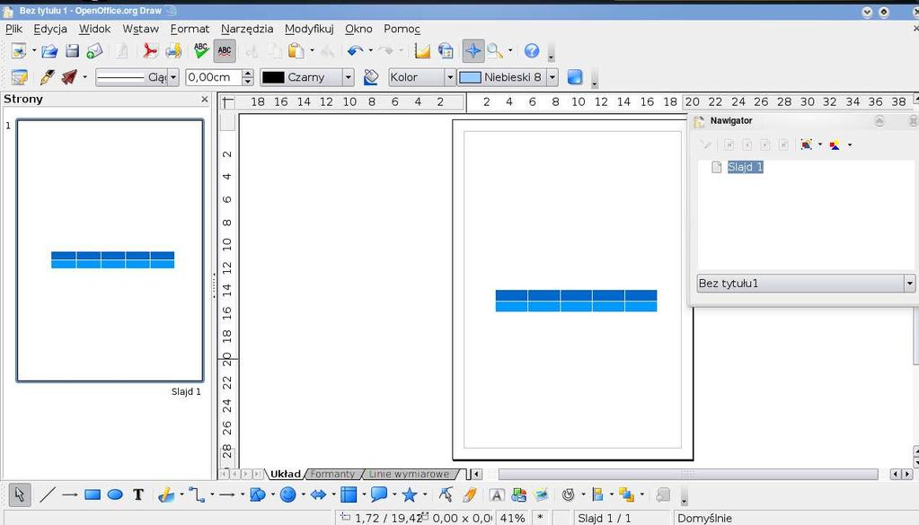Choose the Callouts speech bubble tool

pyautogui.click(x=378, y=495)
